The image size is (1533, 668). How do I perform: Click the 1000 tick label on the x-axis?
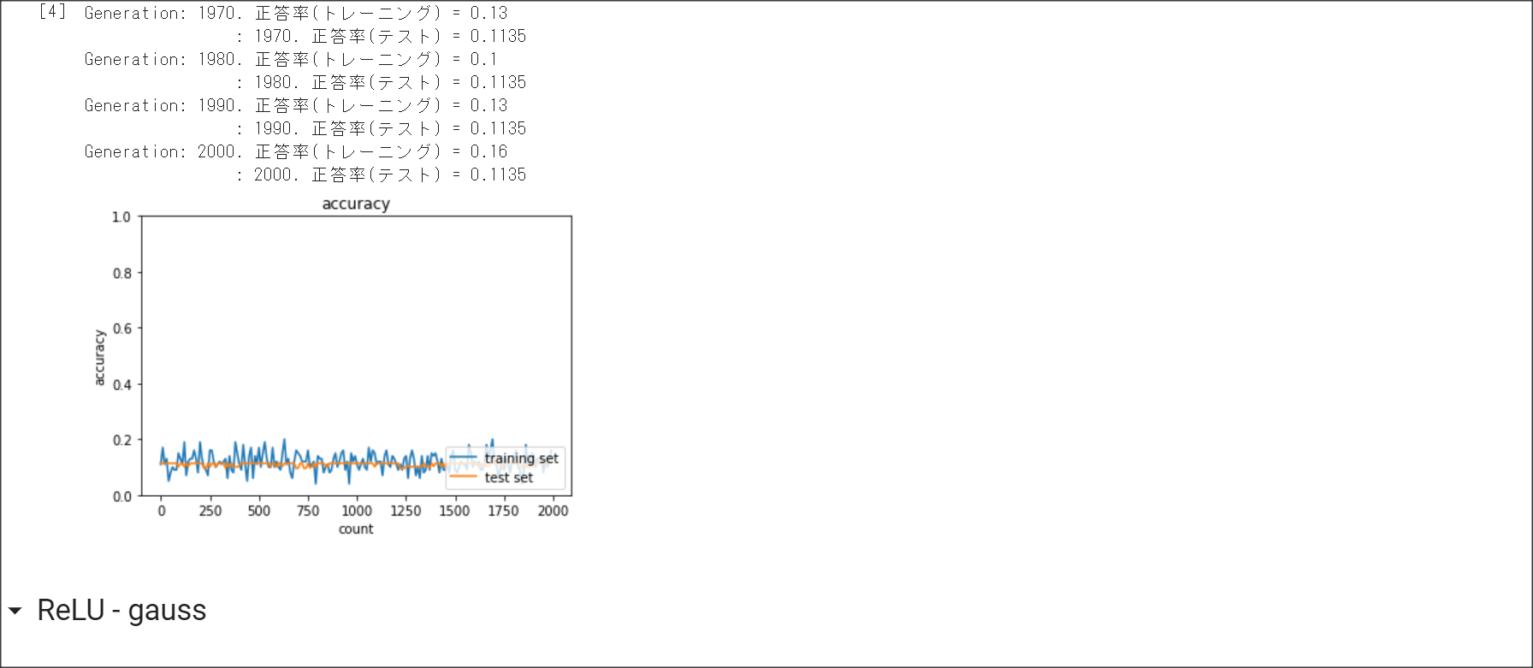click(357, 511)
